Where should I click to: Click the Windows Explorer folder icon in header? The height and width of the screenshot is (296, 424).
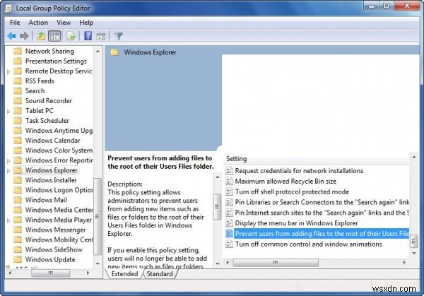114,52
